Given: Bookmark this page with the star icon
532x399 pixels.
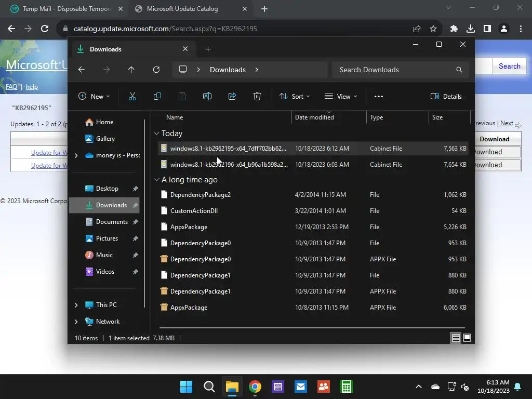Looking at the screenshot, I should [x=433, y=29].
